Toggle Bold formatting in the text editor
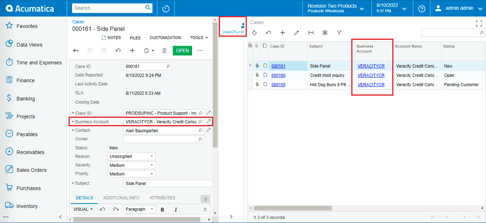 pyautogui.click(x=162, y=209)
